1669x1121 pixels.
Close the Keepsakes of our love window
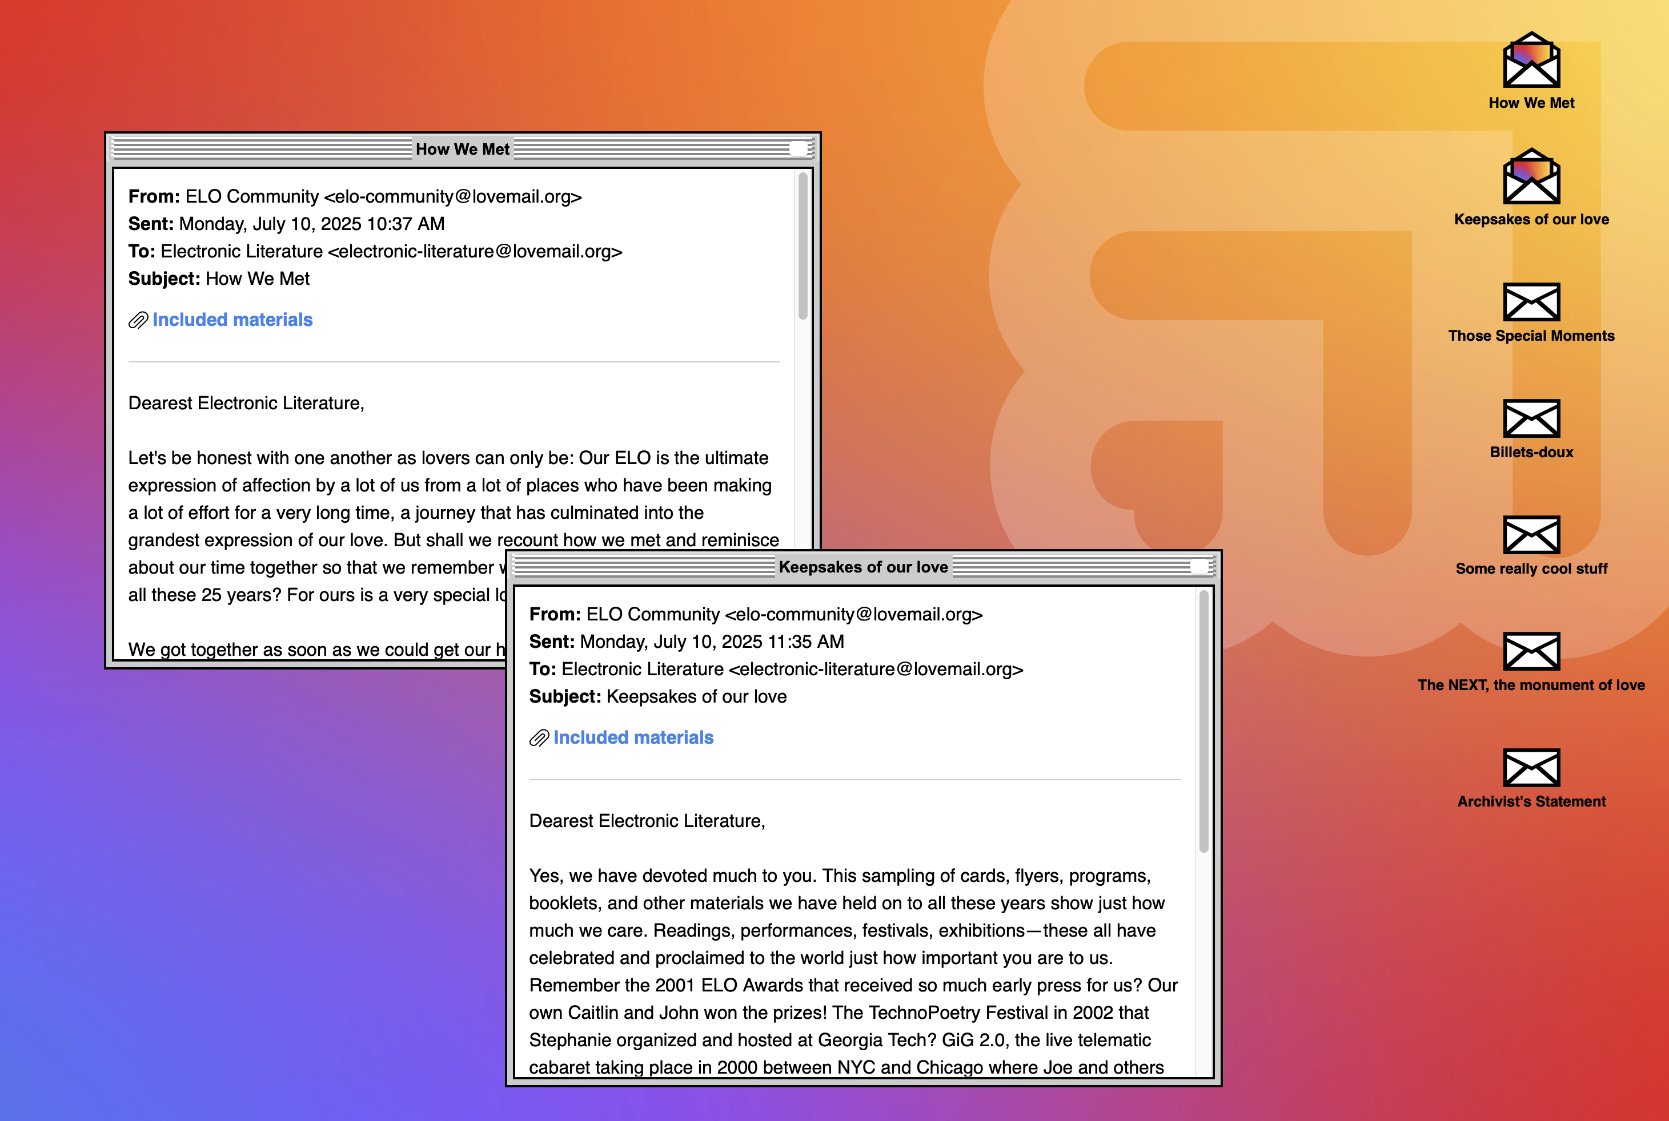pyautogui.click(x=1199, y=566)
